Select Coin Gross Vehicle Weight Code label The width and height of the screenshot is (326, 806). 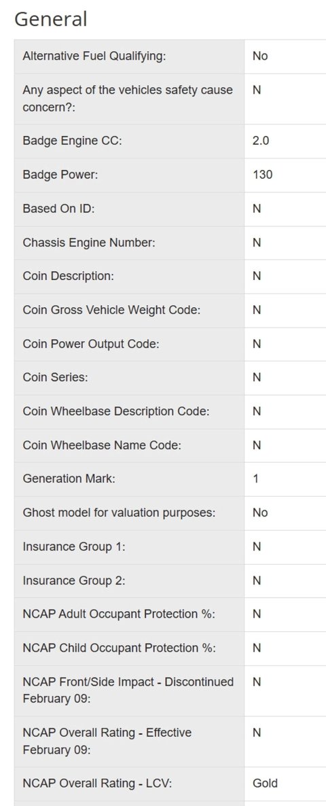point(111,310)
